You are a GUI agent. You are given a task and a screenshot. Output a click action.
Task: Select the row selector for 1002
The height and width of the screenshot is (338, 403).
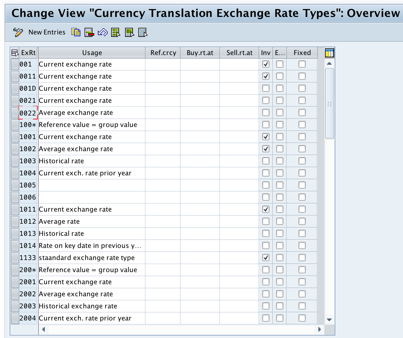pos(15,149)
